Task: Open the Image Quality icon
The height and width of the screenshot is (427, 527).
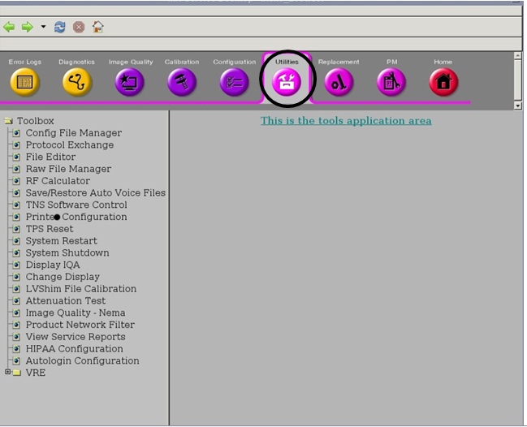Action: (x=130, y=81)
